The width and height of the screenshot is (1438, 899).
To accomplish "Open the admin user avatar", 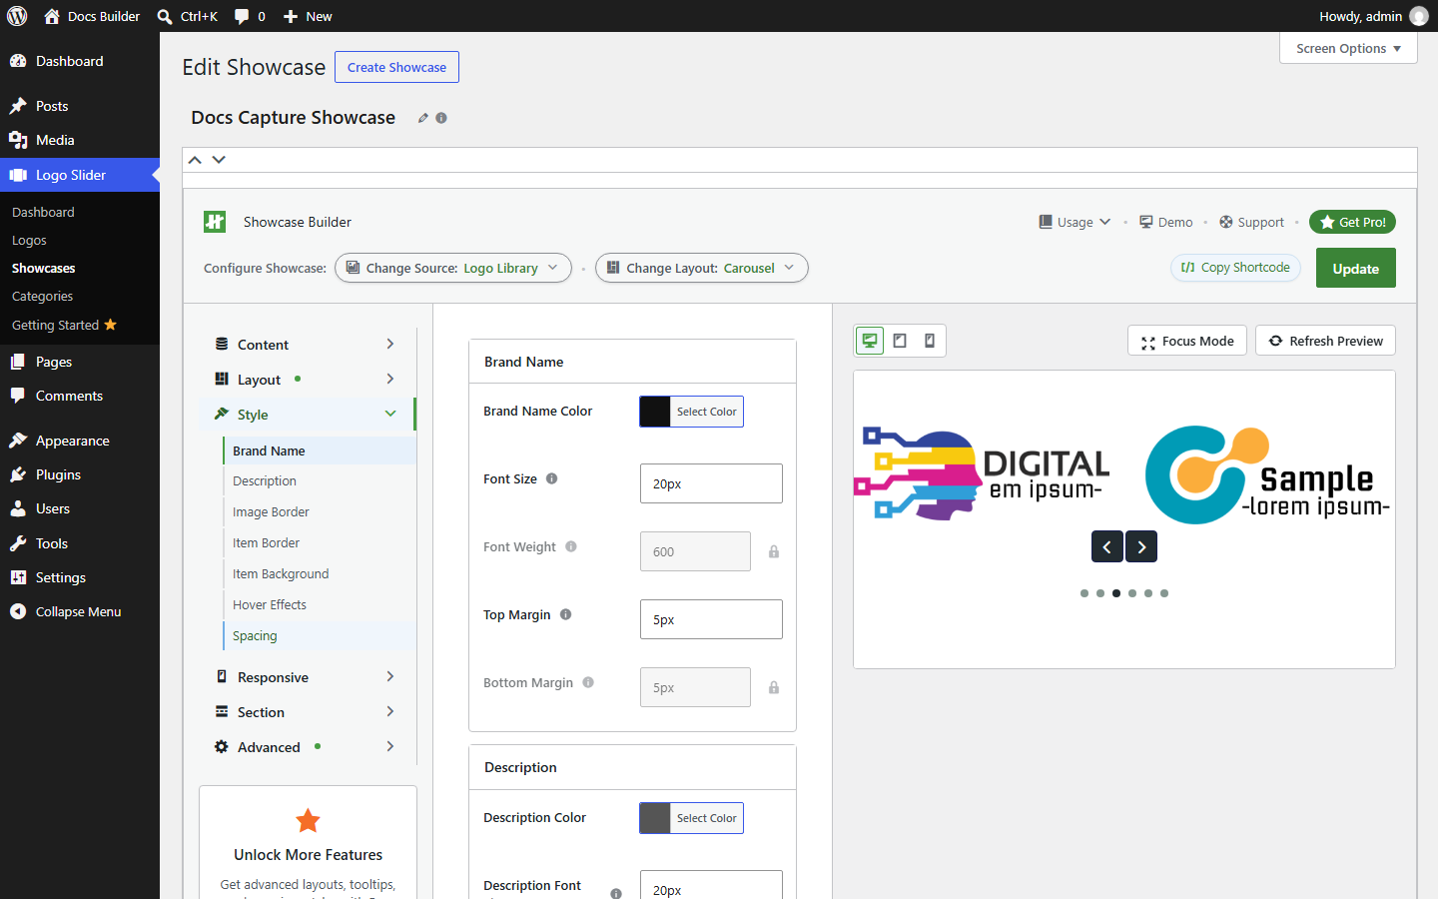I will point(1419,16).
